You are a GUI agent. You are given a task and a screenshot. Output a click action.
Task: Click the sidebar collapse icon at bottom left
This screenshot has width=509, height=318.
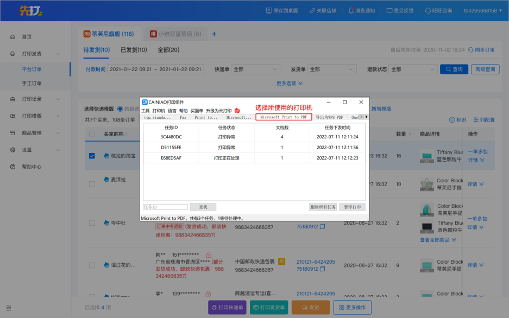[9, 308]
